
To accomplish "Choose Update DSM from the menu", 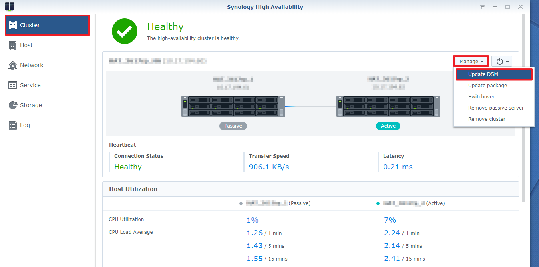I will [x=483, y=74].
